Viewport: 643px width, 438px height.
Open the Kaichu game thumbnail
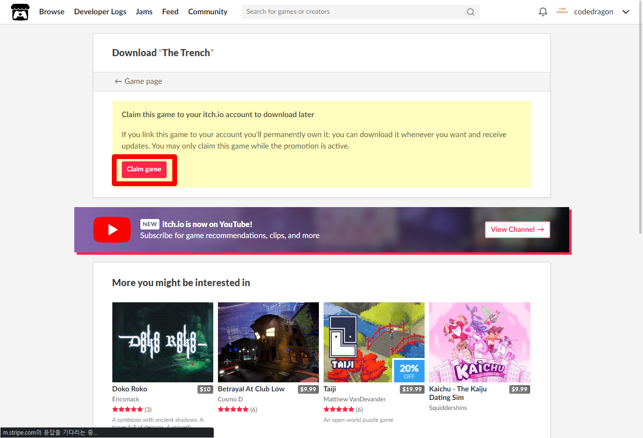pos(480,342)
